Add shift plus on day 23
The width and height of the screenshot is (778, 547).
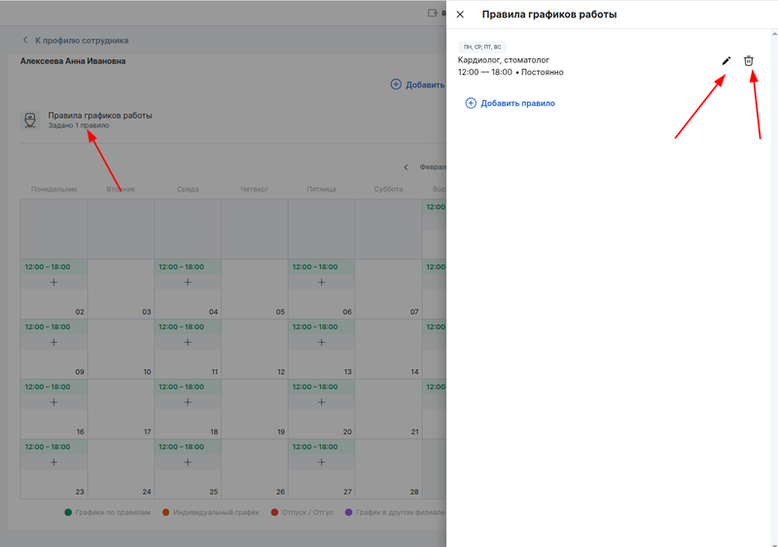pyautogui.click(x=54, y=462)
